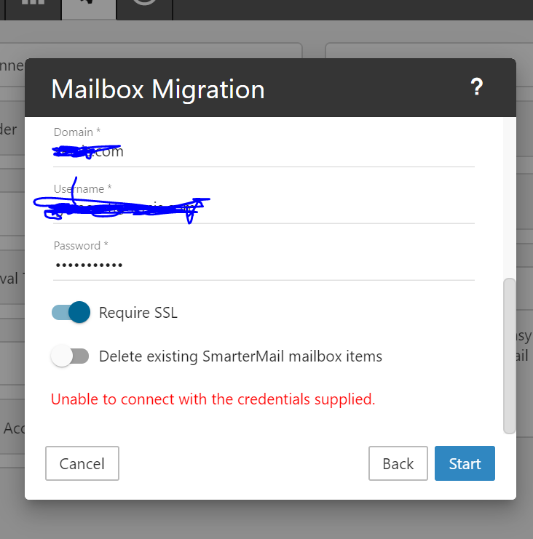The height and width of the screenshot is (539, 533).
Task: Enable Delete existing SmarterMail mailbox items switch
Action: 70,356
